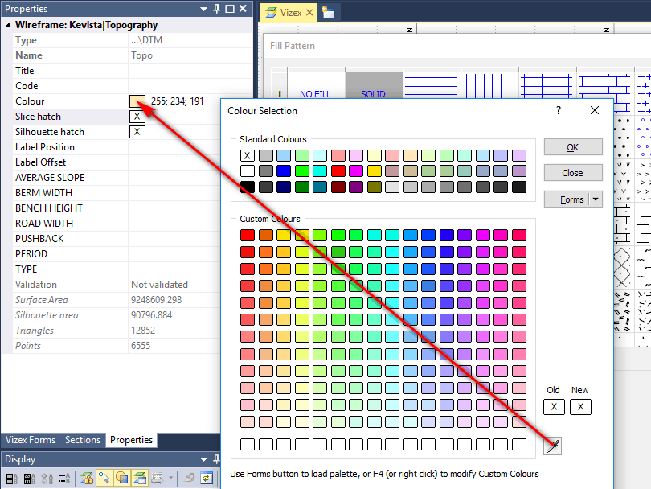Toggle the select pointer tool in Display toolbar

(104, 479)
